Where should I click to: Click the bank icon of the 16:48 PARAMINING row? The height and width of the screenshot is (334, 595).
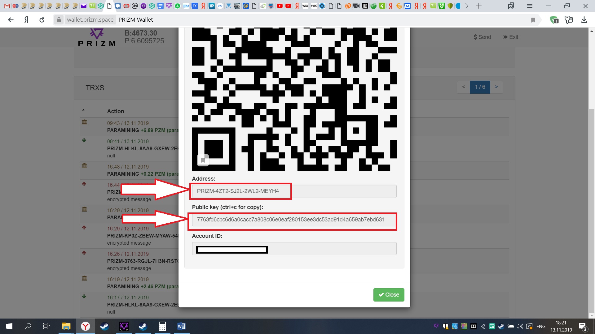(84, 166)
